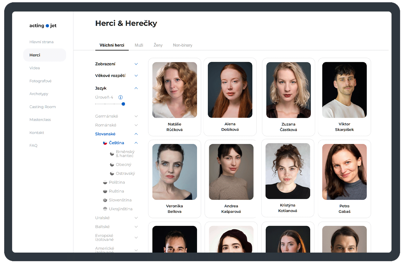Click the flag icon beside Ruština
This screenshot has width=403, height=266.
pos(105,191)
